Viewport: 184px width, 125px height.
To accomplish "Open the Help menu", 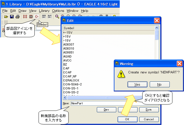I will (84, 11).
